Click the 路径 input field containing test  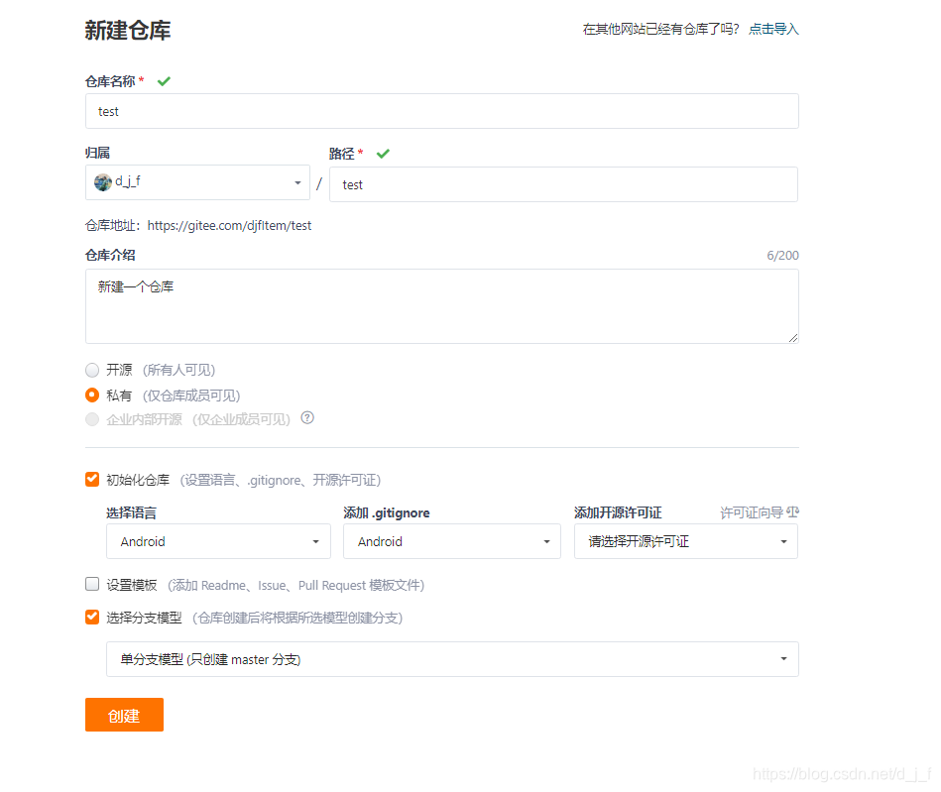click(x=563, y=184)
